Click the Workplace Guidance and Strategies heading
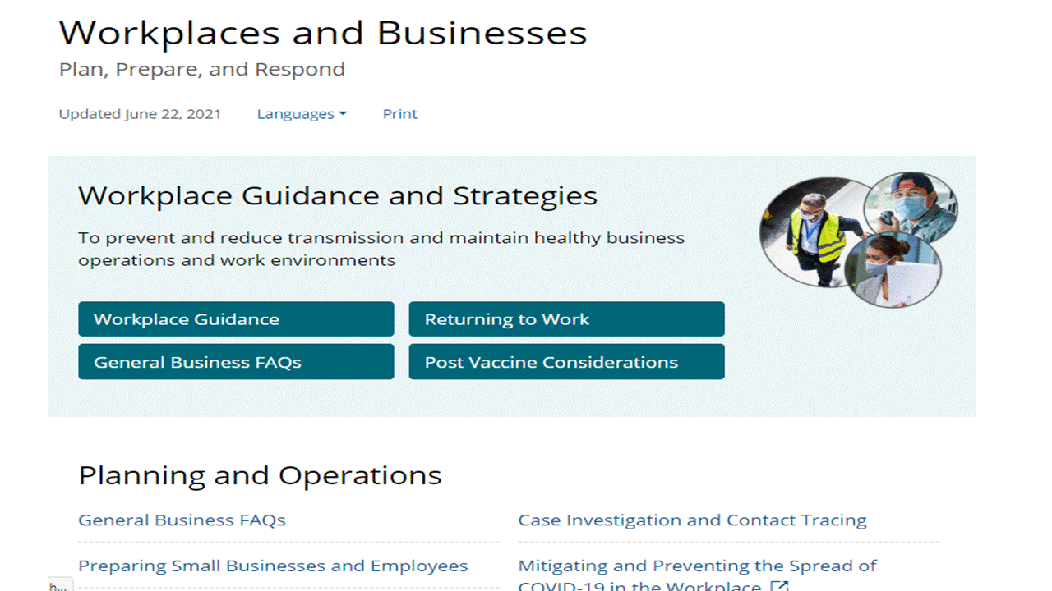Screen dimensions: 1052x591 (337, 196)
